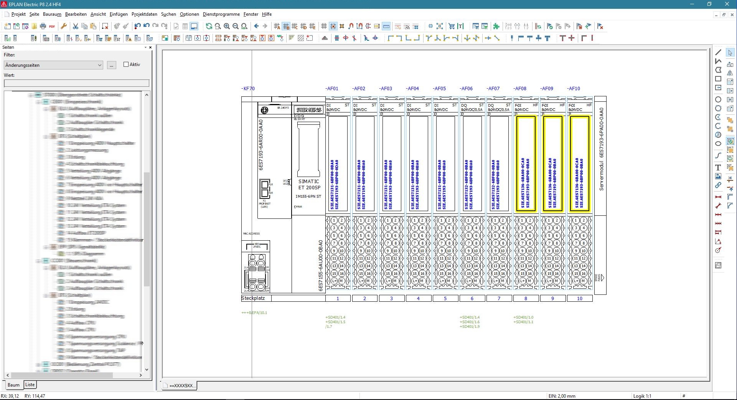Click into the Wert input field
Image resolution: width=737 pixels, height=400 pixels.
(76, 83)
